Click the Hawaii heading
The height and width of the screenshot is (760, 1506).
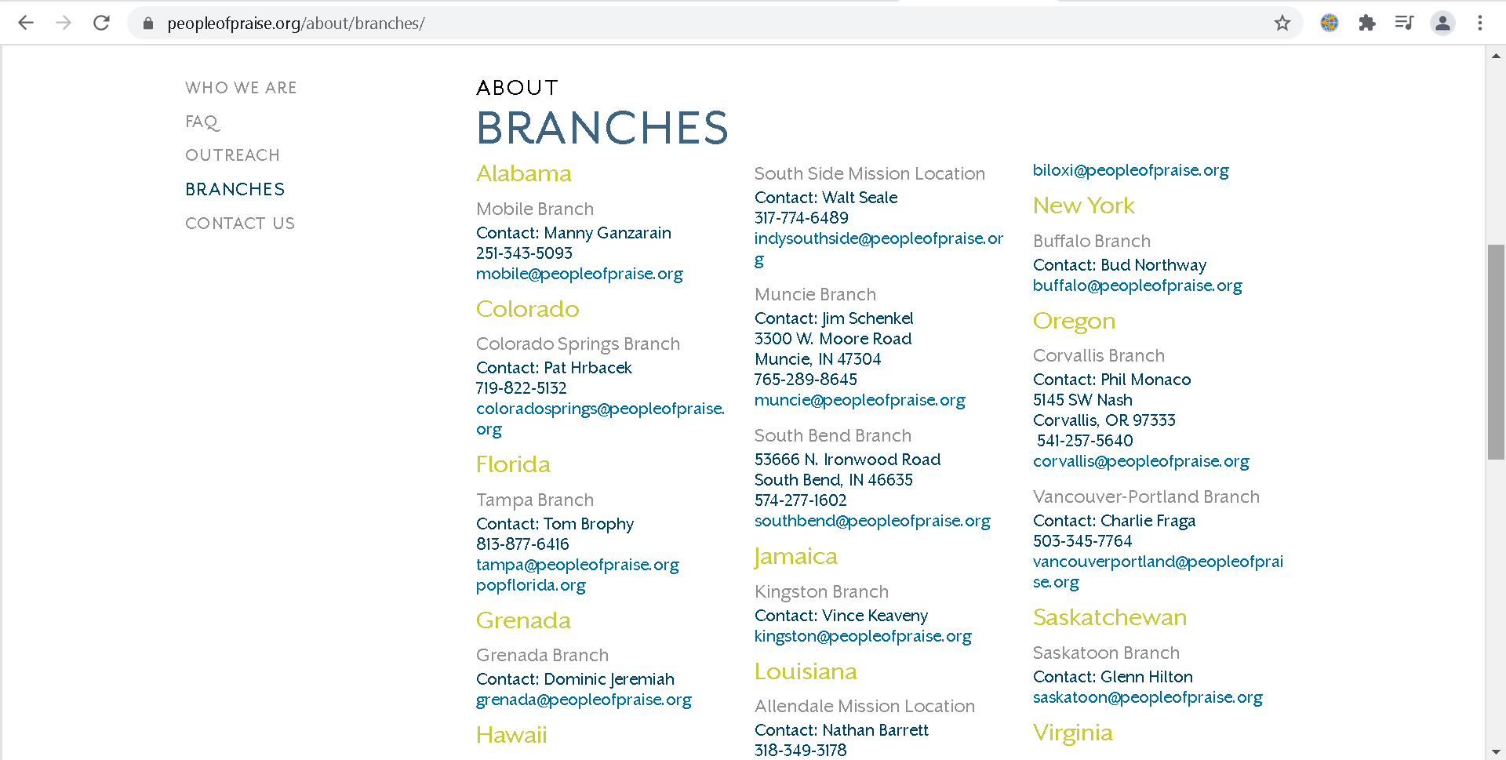tap(511, 735)
